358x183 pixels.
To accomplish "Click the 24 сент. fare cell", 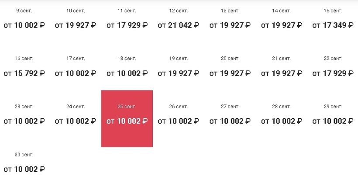I will (76, 115).
